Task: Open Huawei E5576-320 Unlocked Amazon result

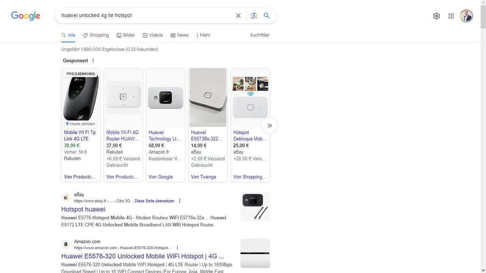Action: coord(143,256)
